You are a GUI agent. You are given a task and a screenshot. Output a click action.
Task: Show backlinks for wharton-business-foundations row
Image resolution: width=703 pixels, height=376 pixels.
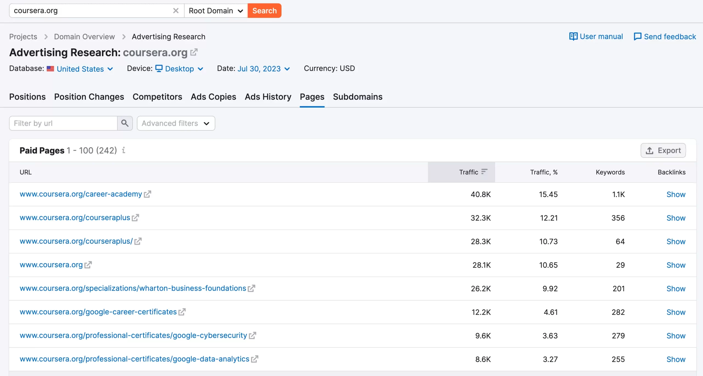(x=676, y=289)
